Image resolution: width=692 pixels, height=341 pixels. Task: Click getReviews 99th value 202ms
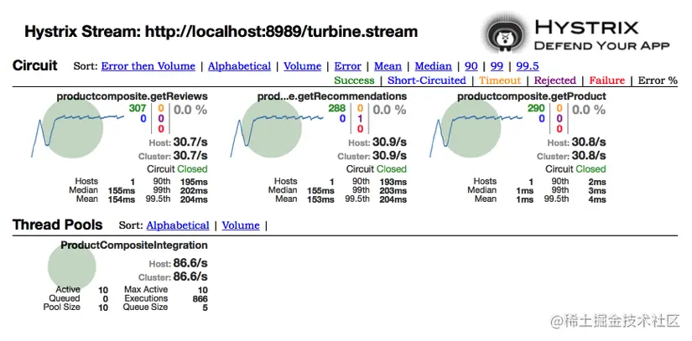[x=194, y=191]
